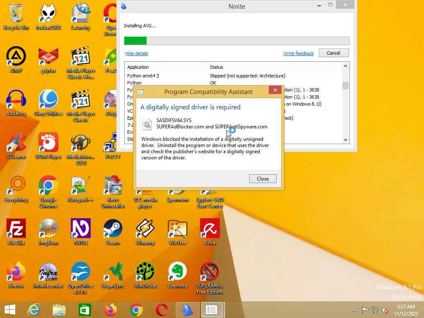Open the Steam desktop shortcut

pos(113,232)
